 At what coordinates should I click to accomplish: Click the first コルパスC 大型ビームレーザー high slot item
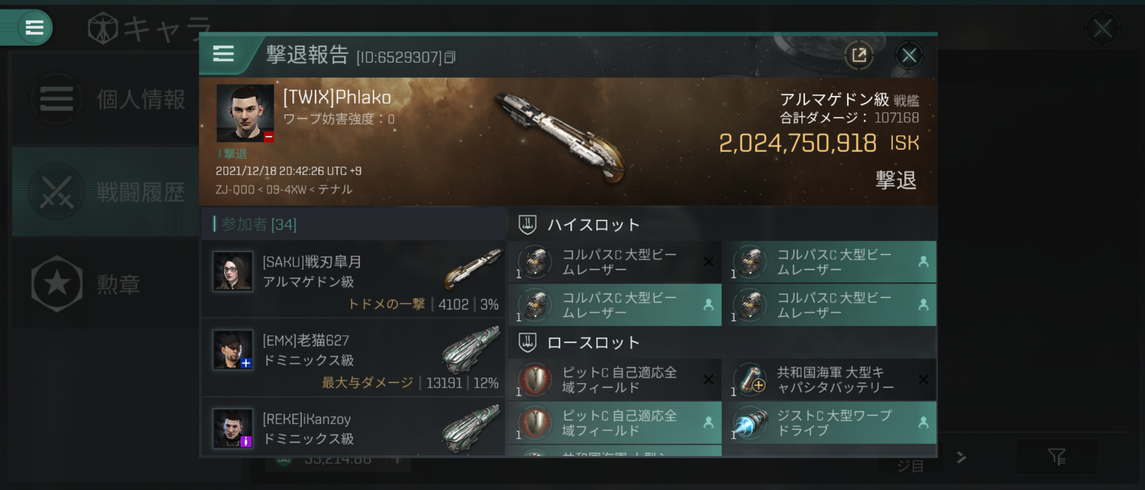(615, 262)
